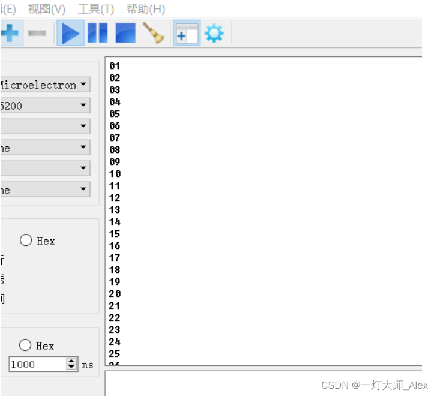Open the 帮助(H) menu
This screenshot has width=437, height=396.
(146, 9)
